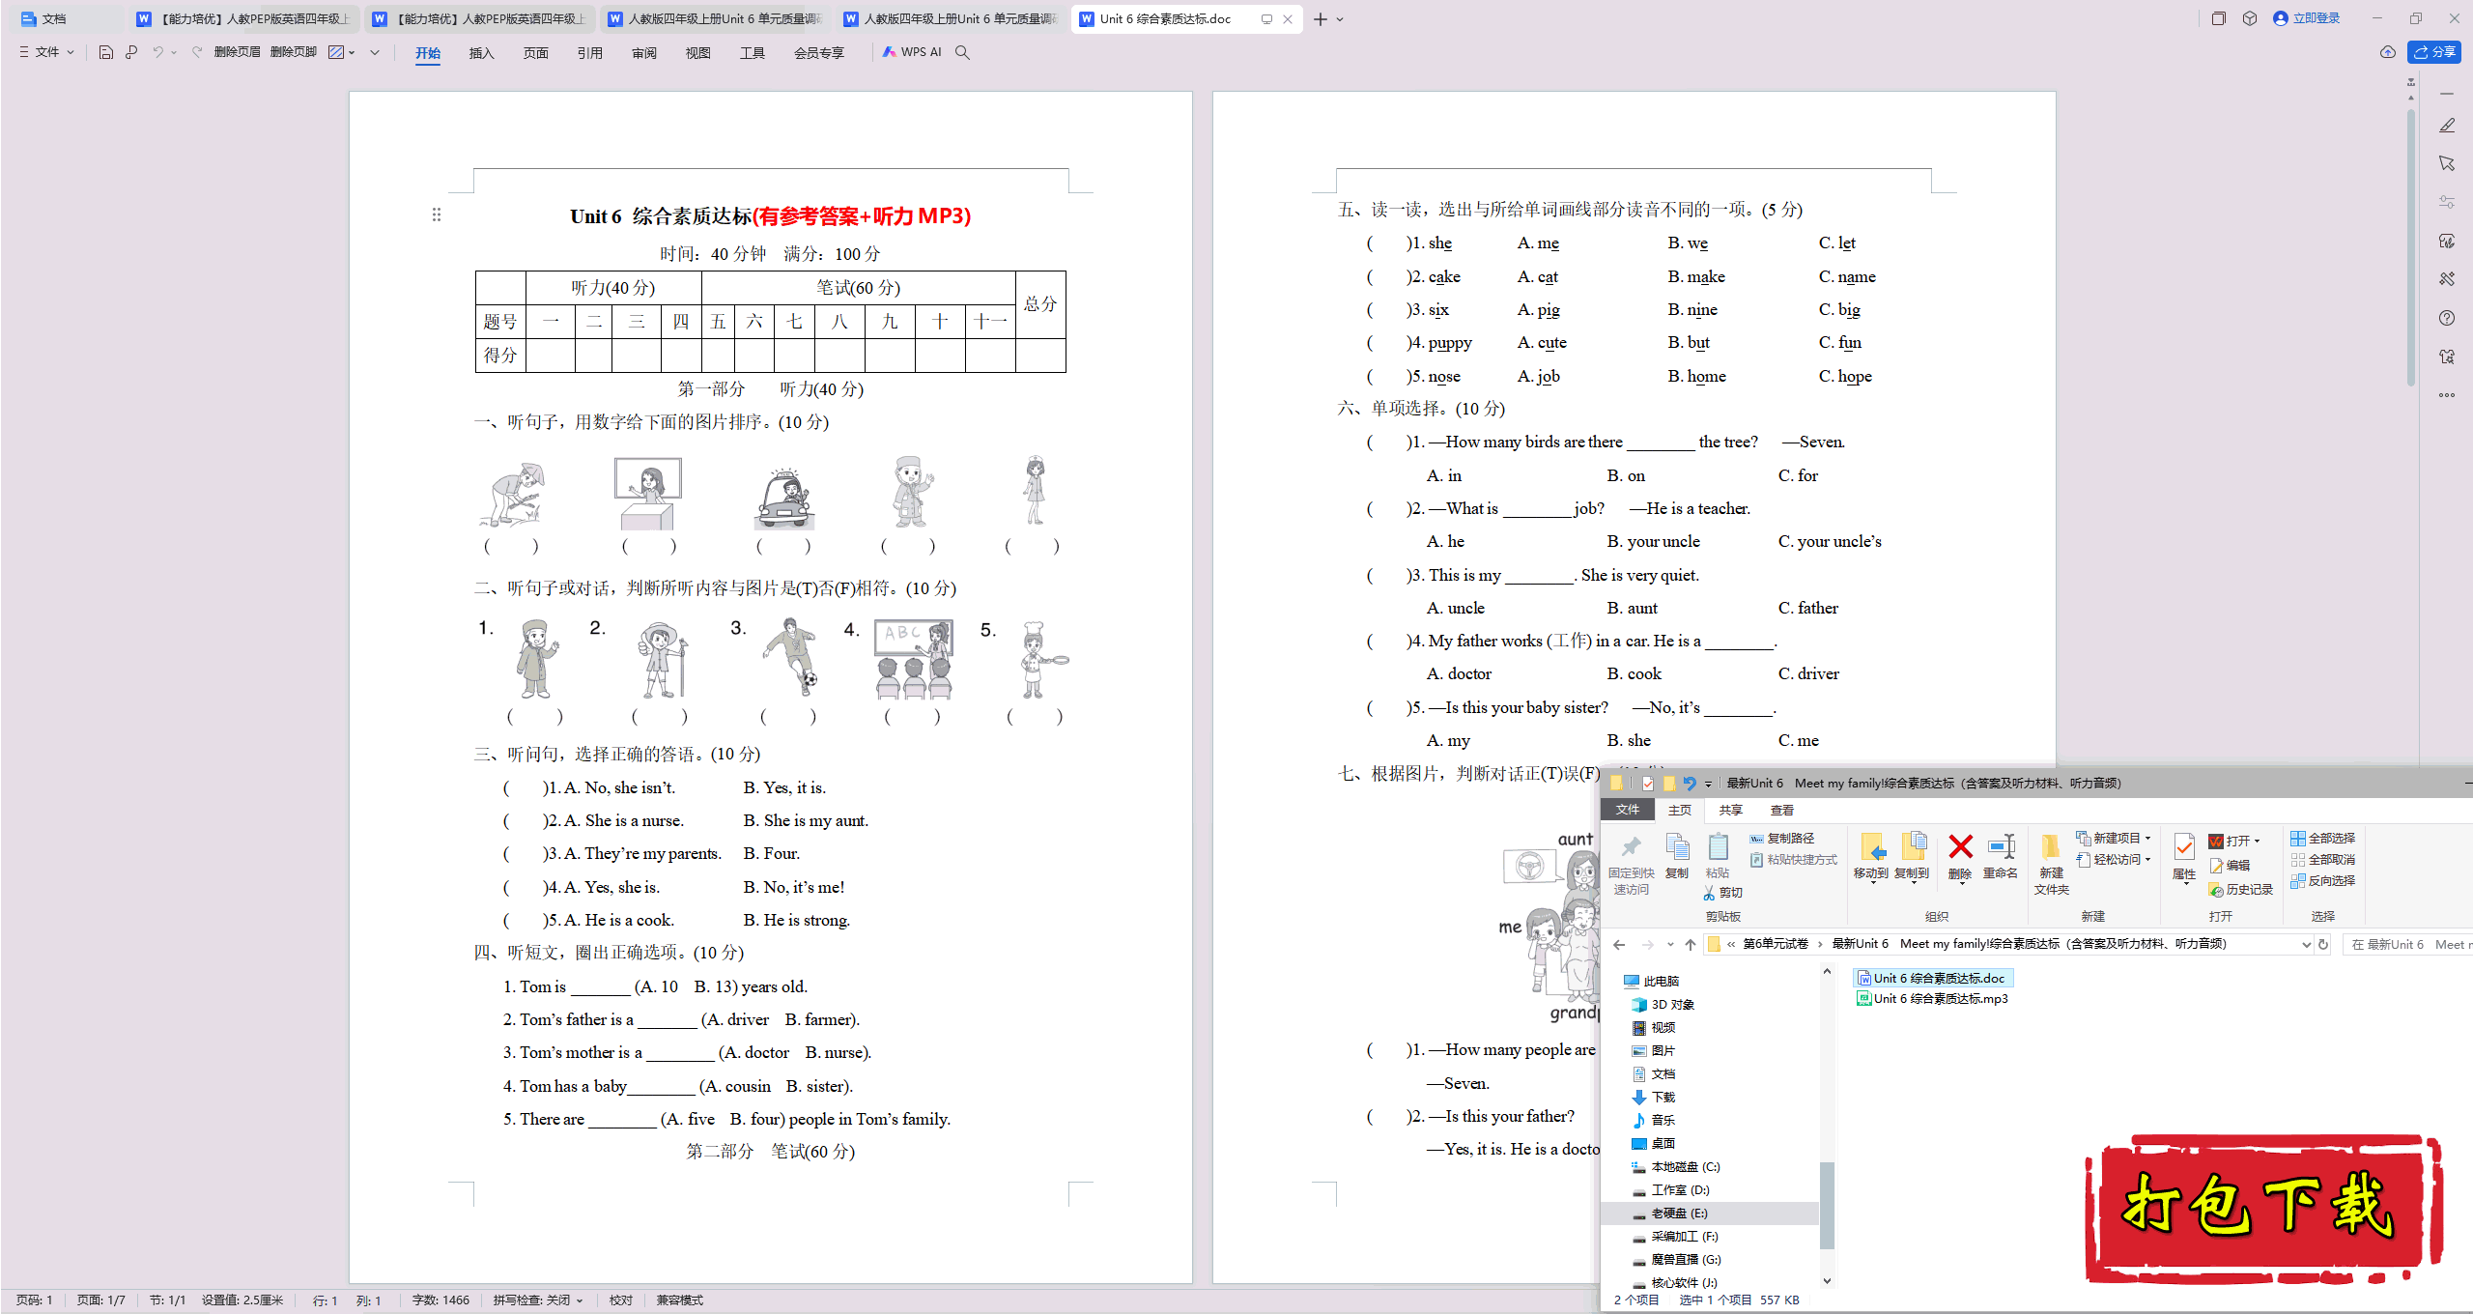Expand Explorer address bar history dropdown
The image size is (2473, 1314).
(2306, 945)
